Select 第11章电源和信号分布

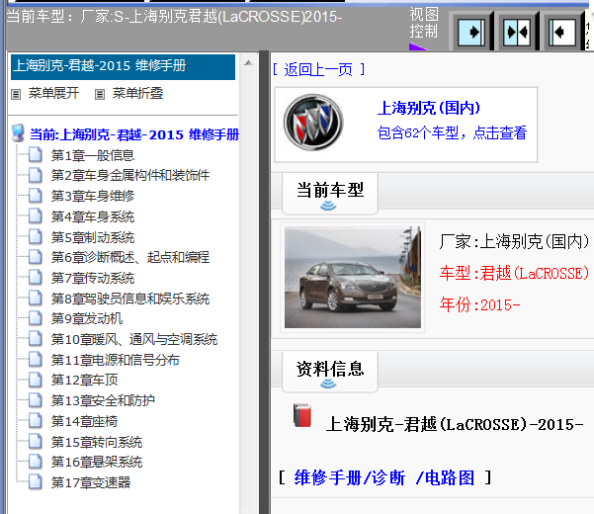coord(116,360)
